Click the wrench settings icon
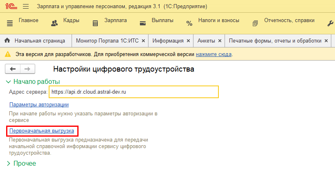The height and width of the screenshot is (189, 335). 331,23
